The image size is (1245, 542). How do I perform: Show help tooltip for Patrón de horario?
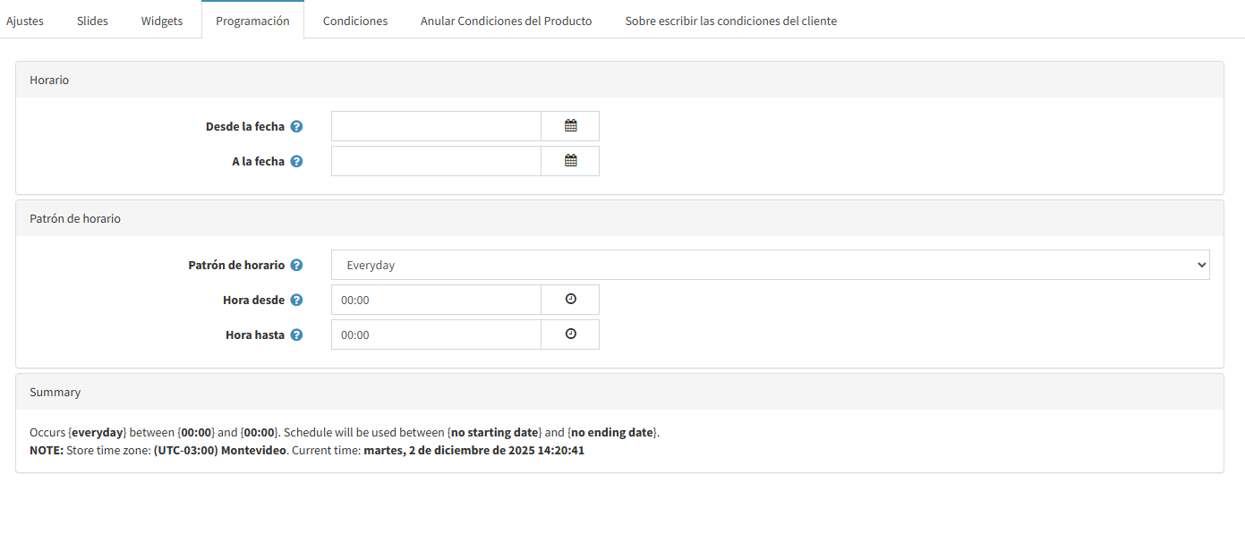pyautogui.click(x=296, y=266)
